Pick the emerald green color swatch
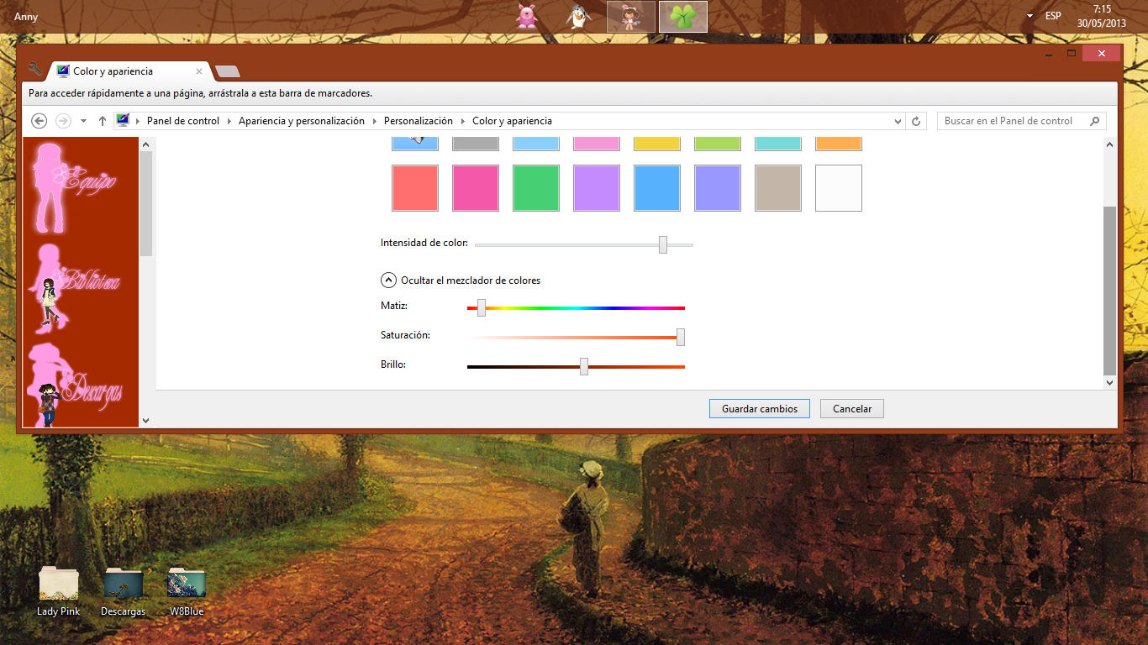Image resolution: width=1148 pixels, height=645 pixels. coord(536,188)
